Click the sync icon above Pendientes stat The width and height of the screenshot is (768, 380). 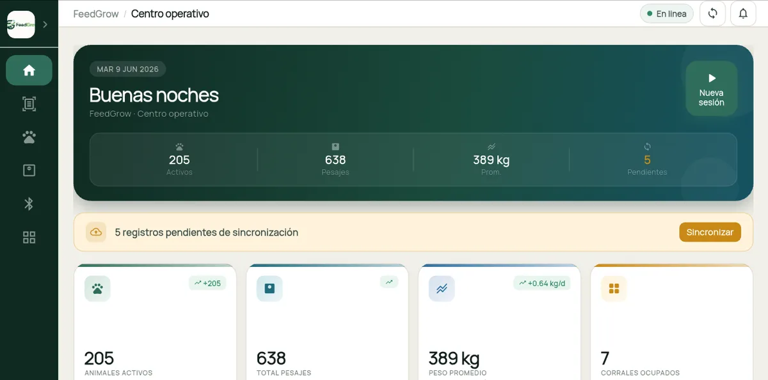(647, 147)
